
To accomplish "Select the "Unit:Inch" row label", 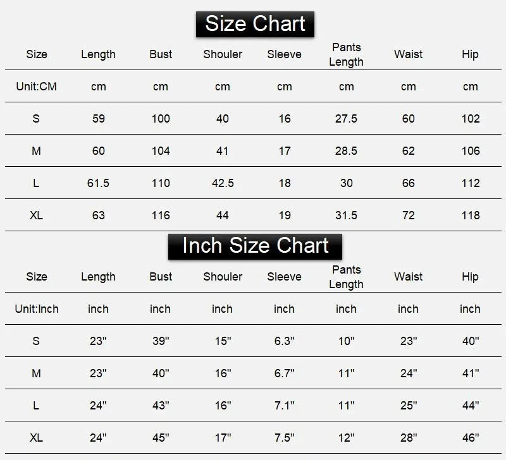I will click(x=36, y=309).
